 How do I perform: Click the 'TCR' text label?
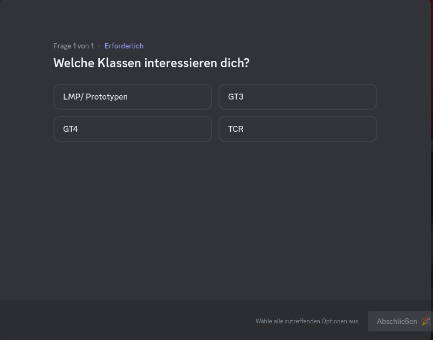pos(236,129)
